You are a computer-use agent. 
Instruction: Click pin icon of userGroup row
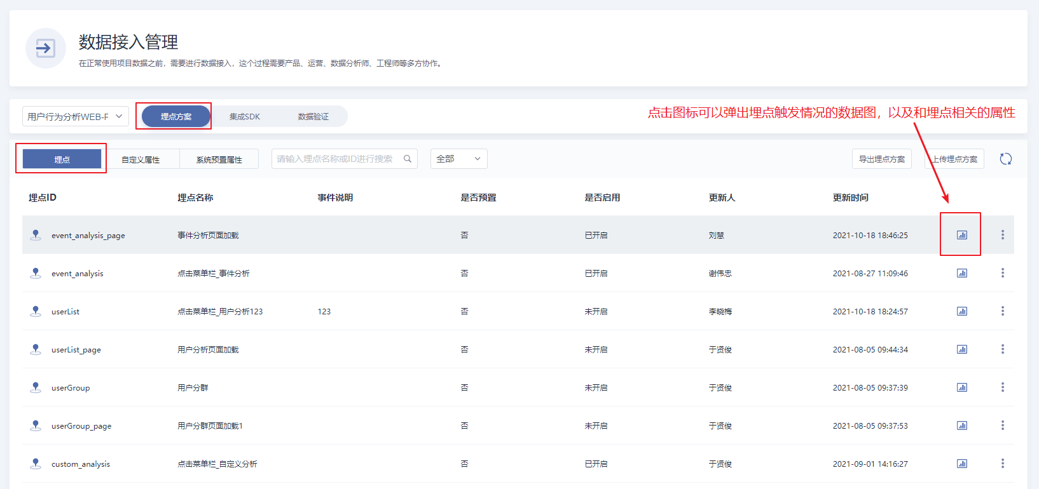point(36,387)
